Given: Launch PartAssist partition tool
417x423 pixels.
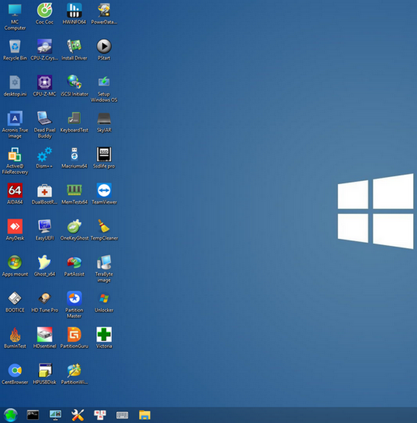Looking at the screenshot, I should pyautogui.click(x=74, y=266).
